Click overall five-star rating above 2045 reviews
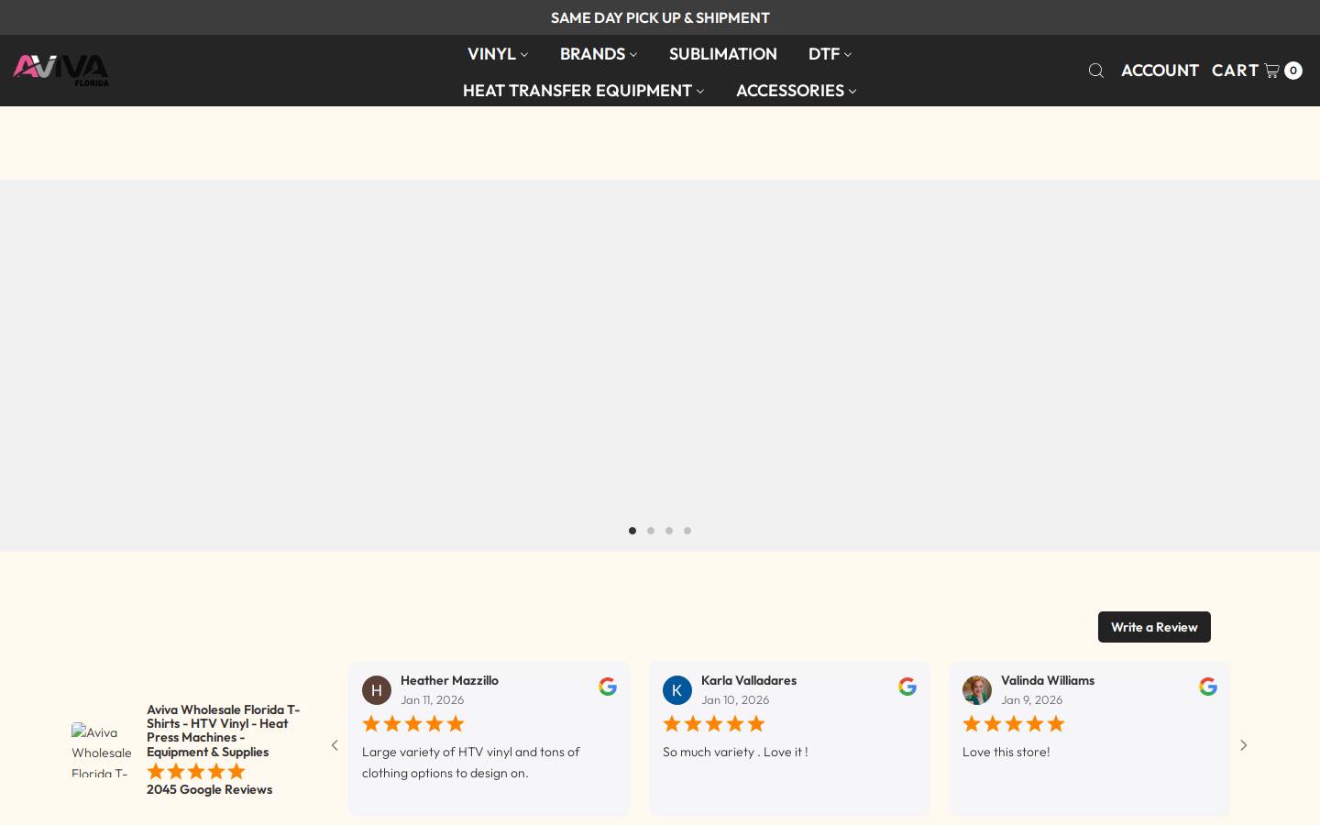The width and height of the screenshot is (1320, 825). tap(196, 772)
